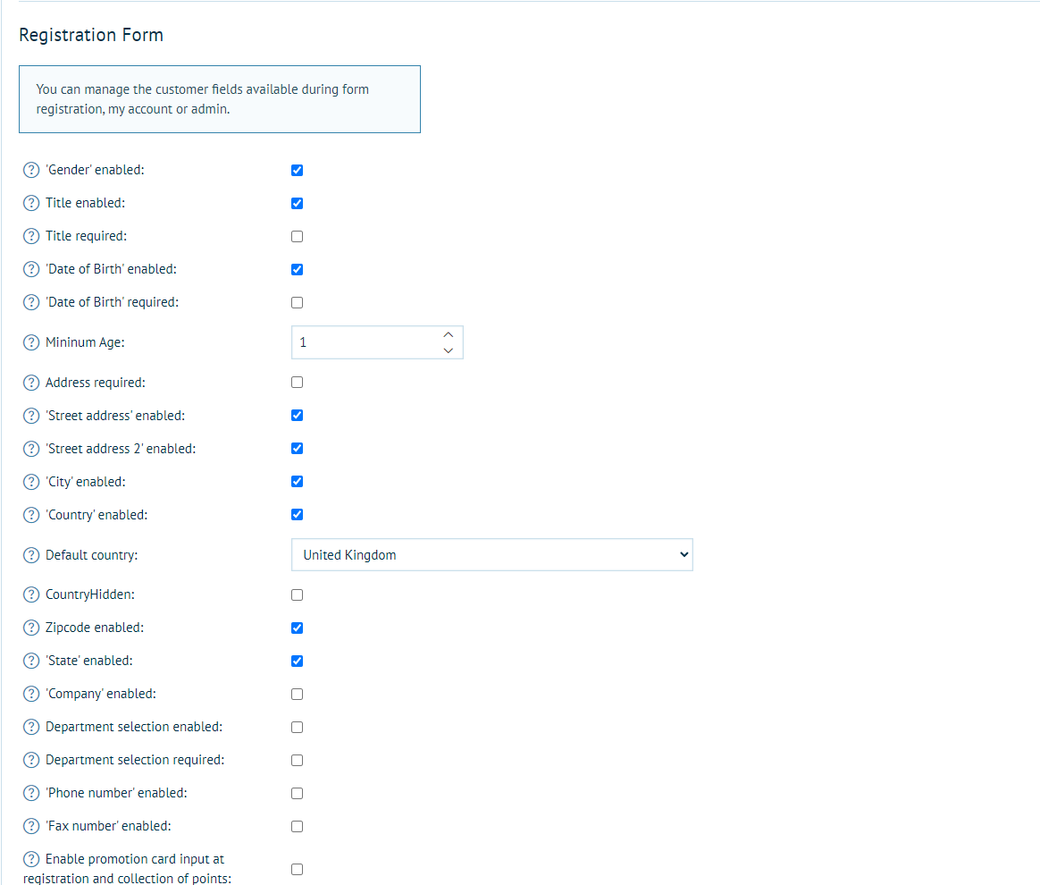Increase Mininum Age with up arrow
1040x885 pixels.
[x=449, y=334]
